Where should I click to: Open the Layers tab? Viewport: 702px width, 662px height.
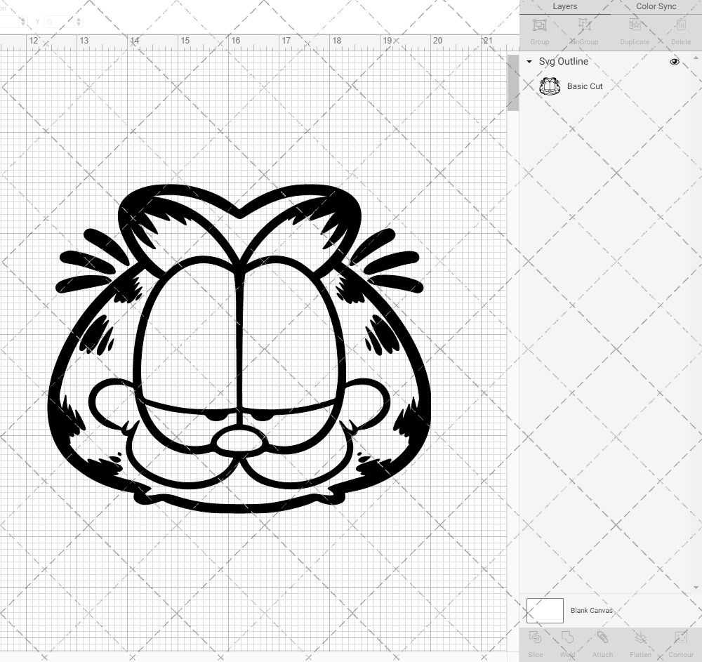pyautogui.click(x=564, y=6)
